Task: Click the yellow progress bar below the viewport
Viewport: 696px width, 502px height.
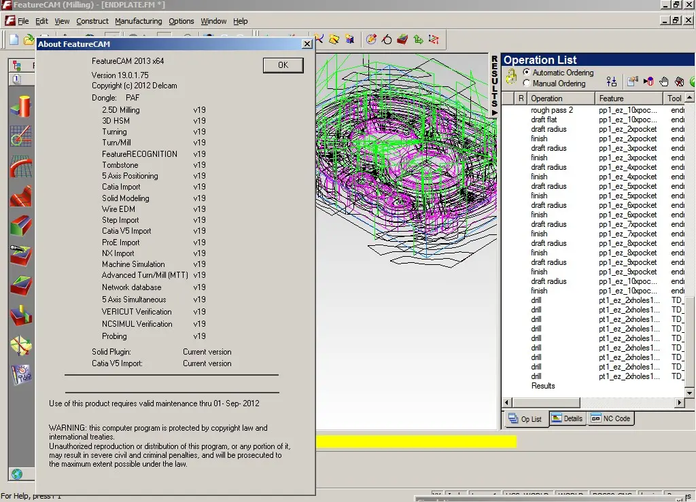Action: click(x=417, y=442)
